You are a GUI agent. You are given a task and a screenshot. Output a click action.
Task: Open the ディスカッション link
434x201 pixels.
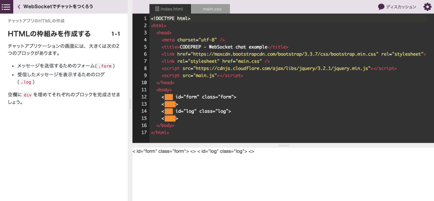401,7
